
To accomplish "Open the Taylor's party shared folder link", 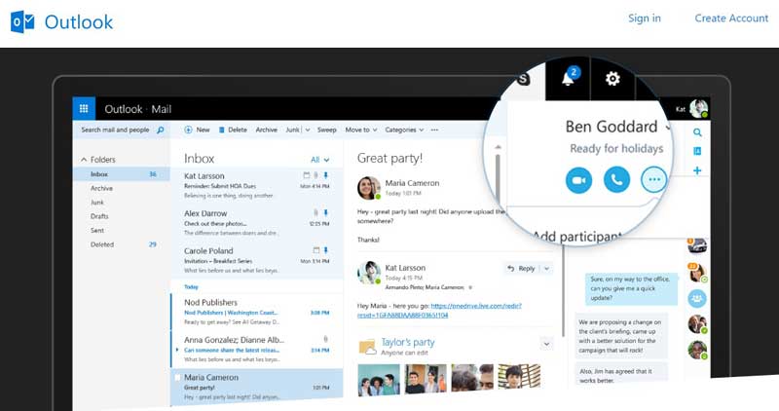I will click(407, 342).
